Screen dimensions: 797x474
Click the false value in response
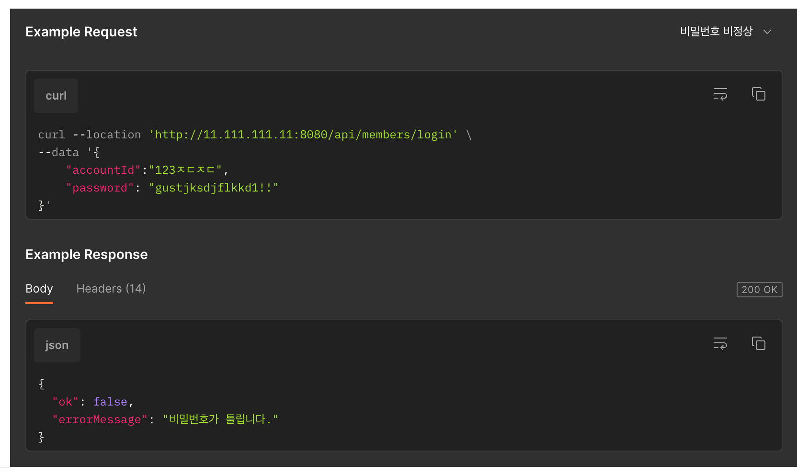110,402
